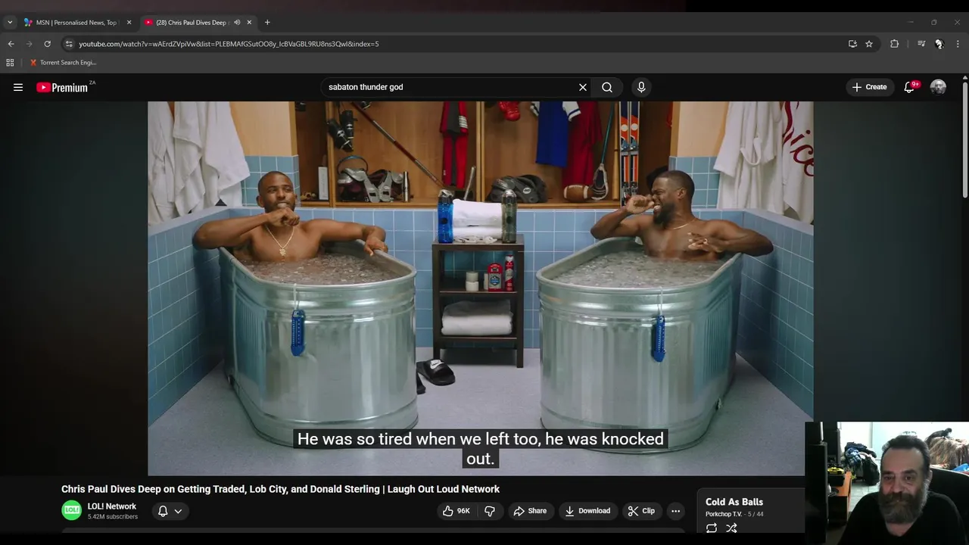969x545 pixels.
Task: Close the Chris Paul YouTube tab
Action: coord(249,23)
